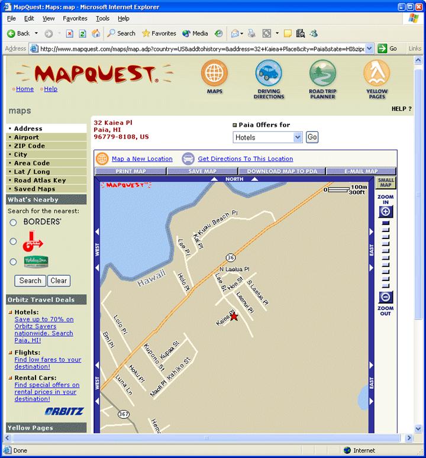The height and width of the screenshot is (458, 426).
Task: Click the Go button next to Hotels
Action: tap(312, 137)
